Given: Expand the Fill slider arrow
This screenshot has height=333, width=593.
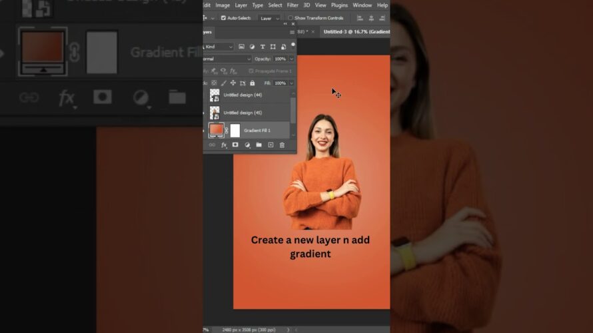Looking at the screenshot, I should [291, 83].
